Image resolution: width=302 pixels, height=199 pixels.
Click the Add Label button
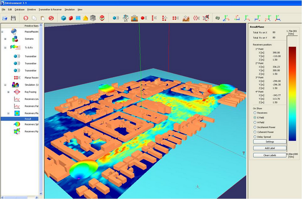[270, 148]
